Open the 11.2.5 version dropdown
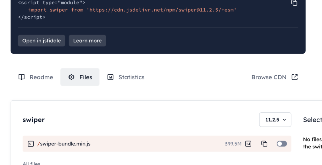This screenshot has width=322, height=165. [275, 120]
